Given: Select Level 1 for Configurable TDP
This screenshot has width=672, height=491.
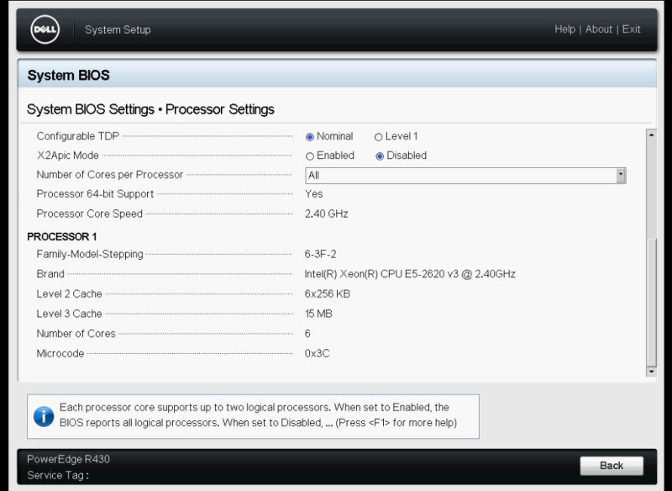Looking at the screenshot, I should [379, 137].
